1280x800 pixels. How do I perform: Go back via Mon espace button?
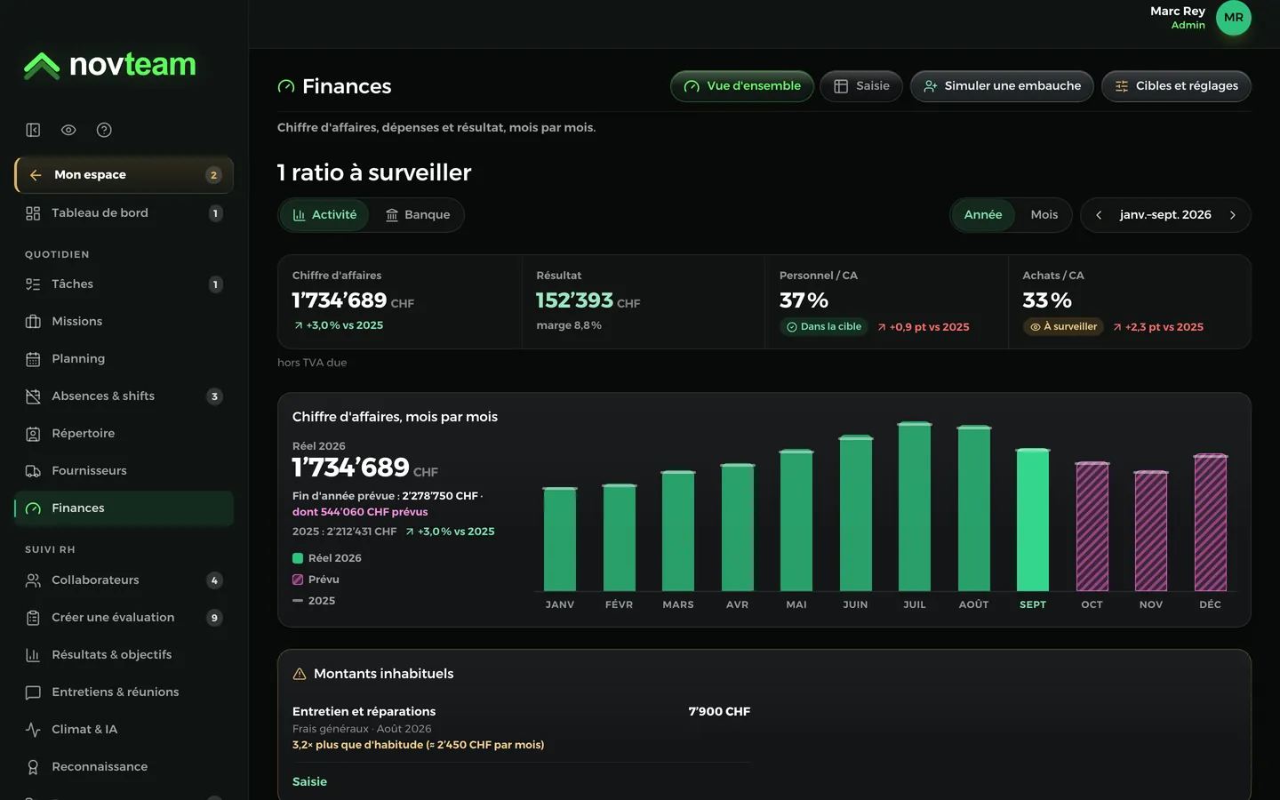[124, 175]
